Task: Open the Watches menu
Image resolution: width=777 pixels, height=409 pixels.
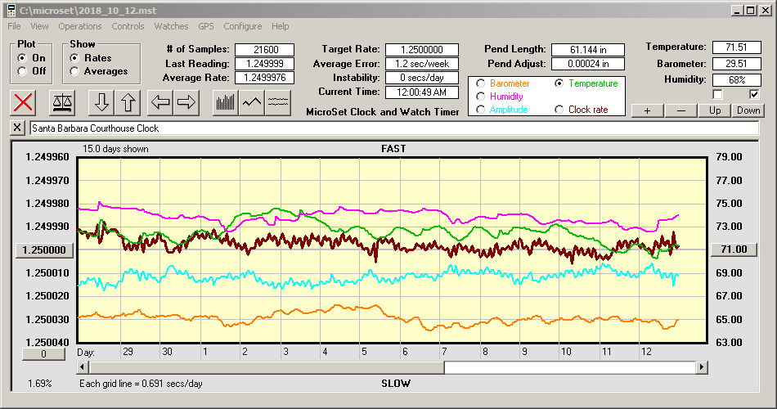Action: click(x=171, y=26)
